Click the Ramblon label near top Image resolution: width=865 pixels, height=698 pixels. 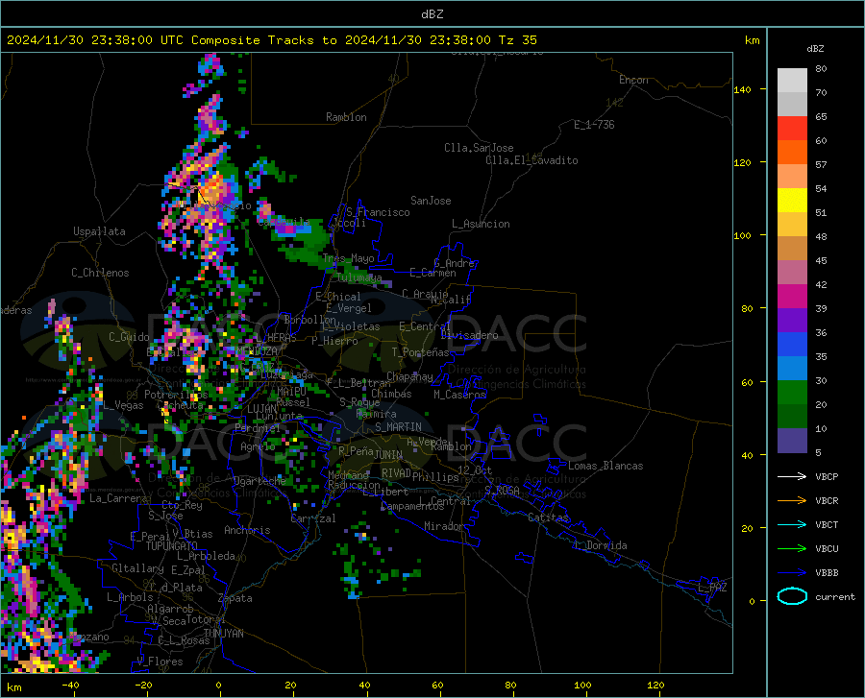(346, 117)
